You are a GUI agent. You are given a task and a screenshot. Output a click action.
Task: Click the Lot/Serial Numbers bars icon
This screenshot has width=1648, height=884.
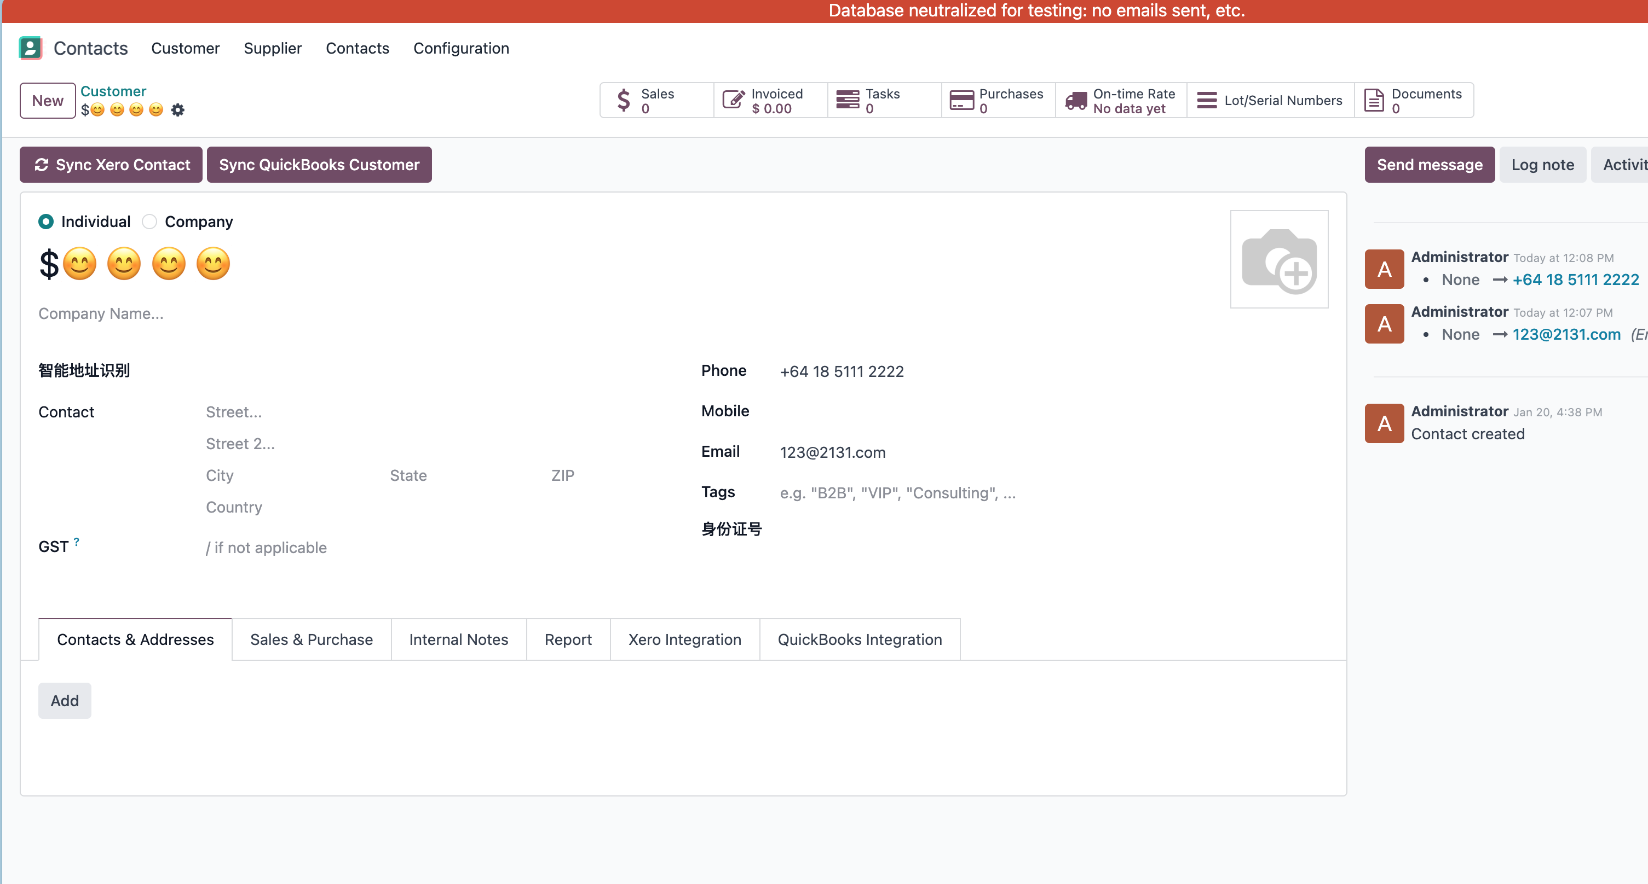click(x=1207, y=100)
